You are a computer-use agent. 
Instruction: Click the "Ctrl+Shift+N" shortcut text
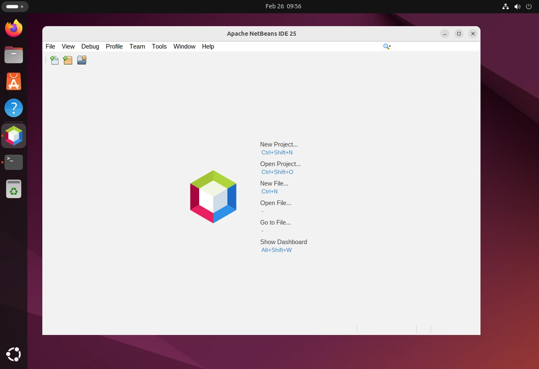[x=277, y=152]
